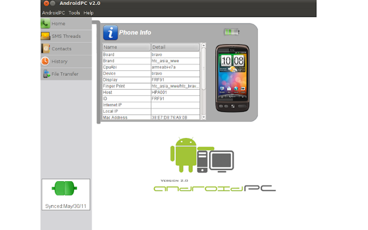368x230 pixels.
Task: Click the Synced:May/30/11 status text
Action: coord(66,206)
